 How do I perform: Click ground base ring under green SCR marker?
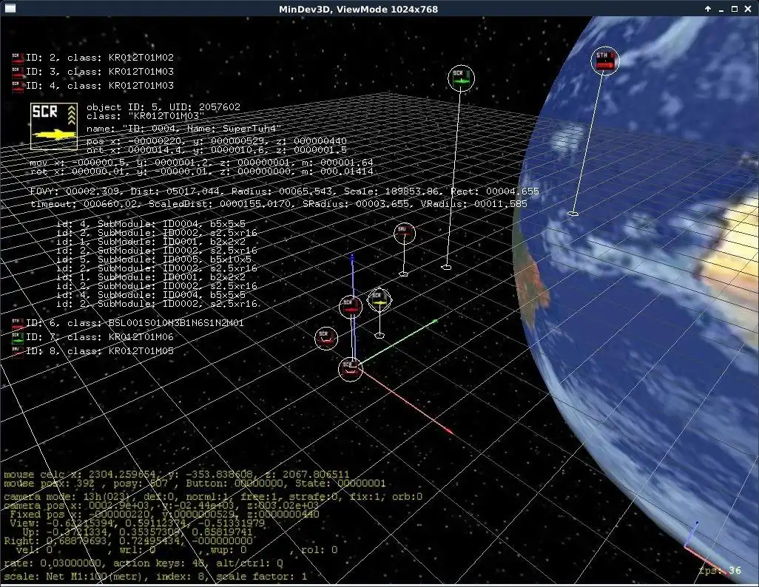coord(446,267)
